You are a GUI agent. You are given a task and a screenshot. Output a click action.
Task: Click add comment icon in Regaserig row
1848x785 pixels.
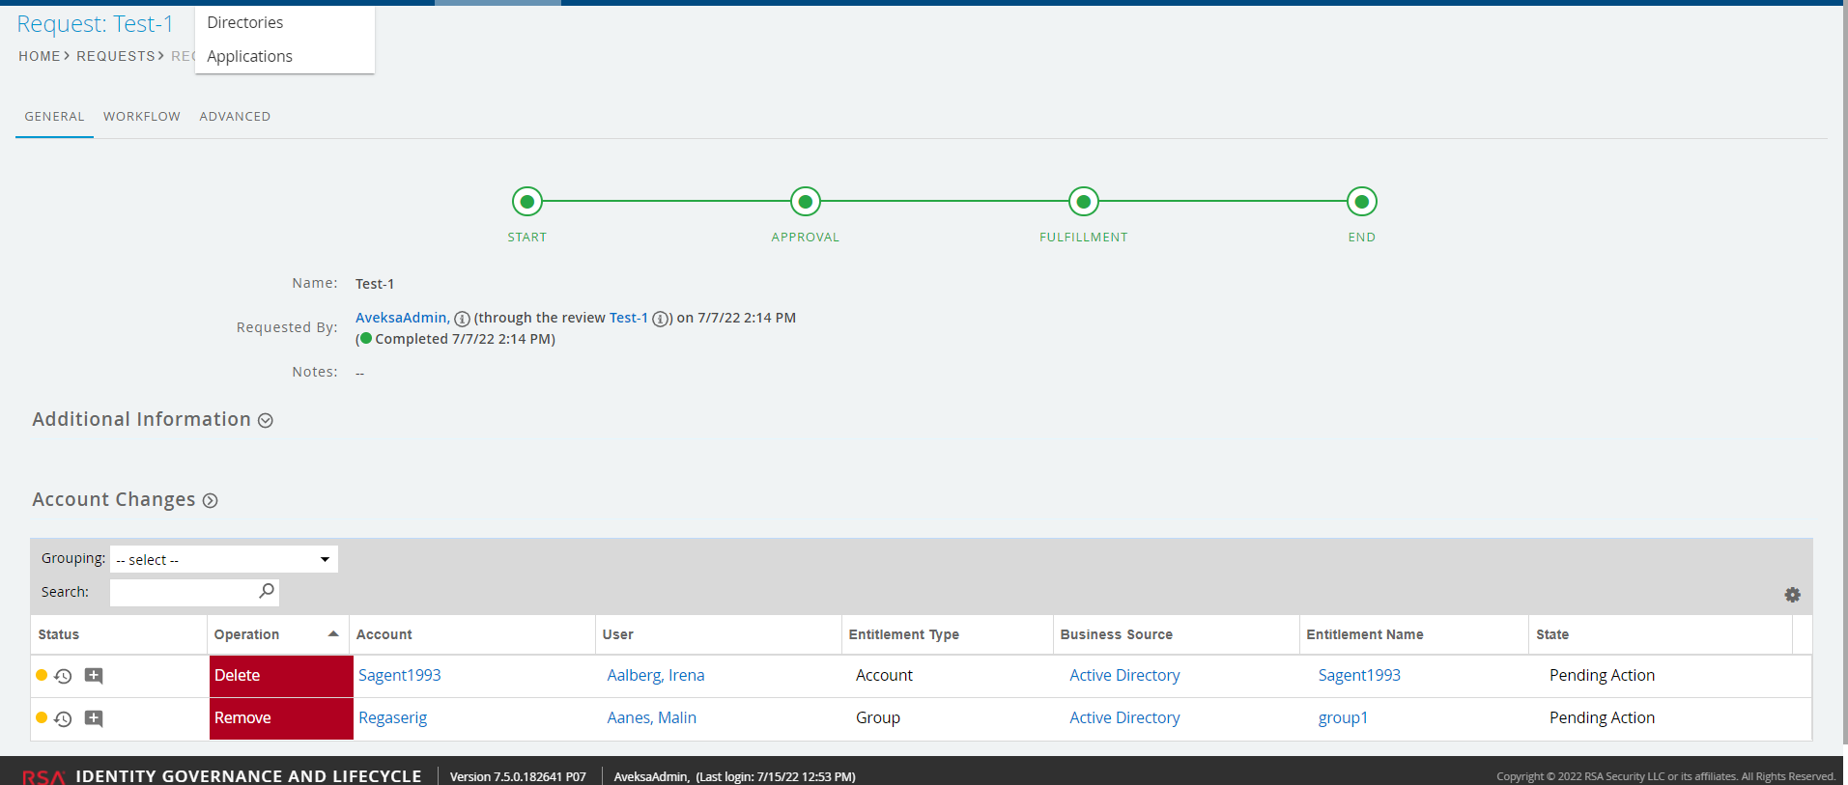[x=94, y=718]
